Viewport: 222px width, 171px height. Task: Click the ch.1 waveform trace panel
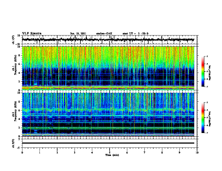[x=110, y=40]
